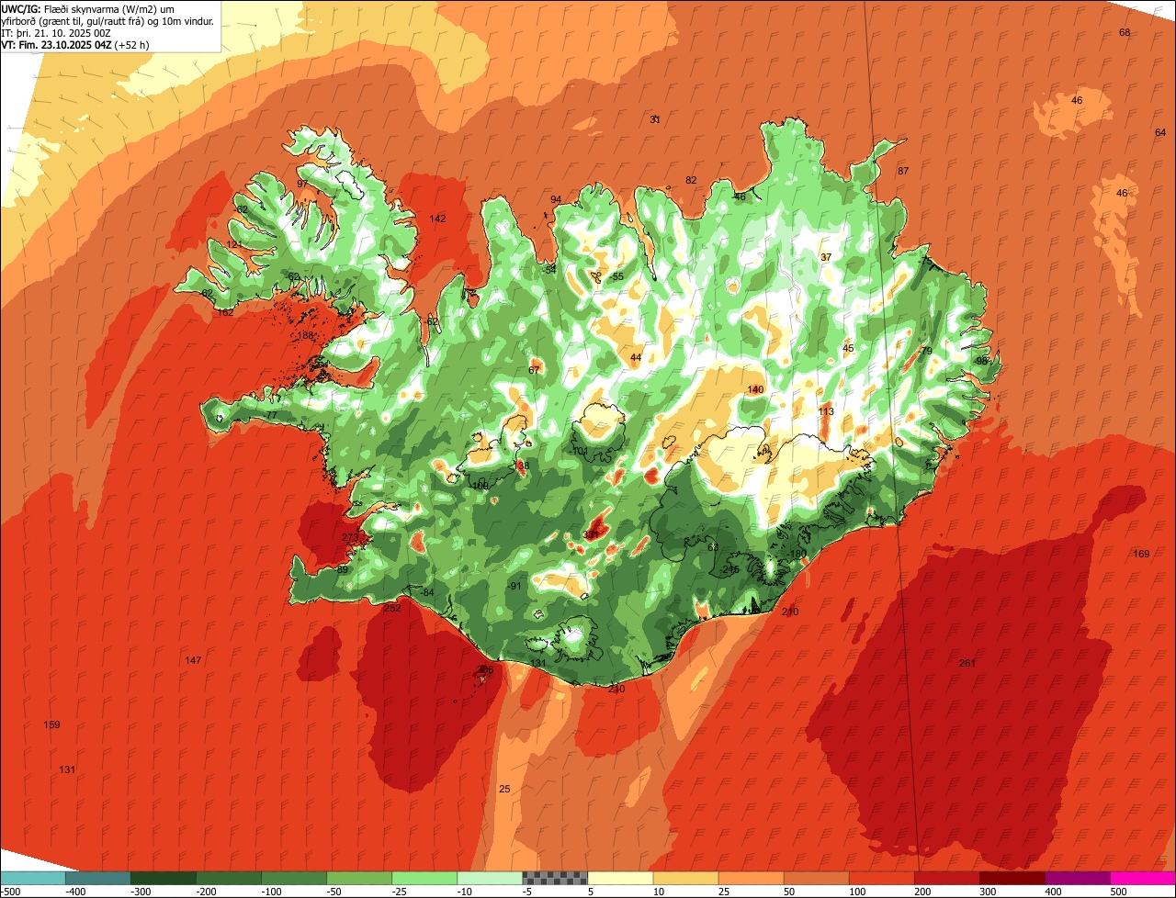
Task: Click the map value -91
Action: [x=514, y=587]
